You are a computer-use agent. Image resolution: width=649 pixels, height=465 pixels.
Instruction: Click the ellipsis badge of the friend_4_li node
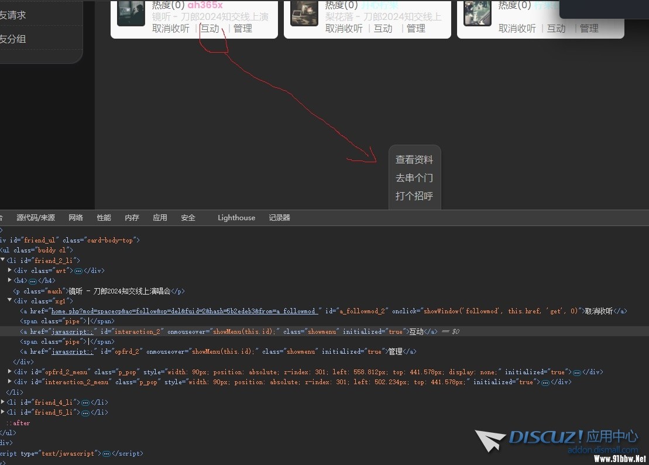click(x=85, y=403)
